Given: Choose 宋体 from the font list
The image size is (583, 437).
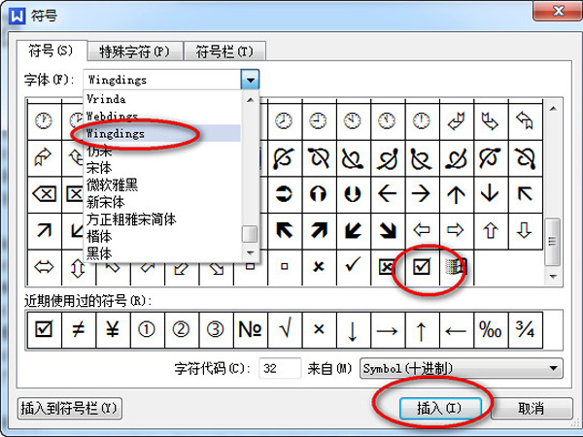Looking at the screenshot, I should 162,168.
